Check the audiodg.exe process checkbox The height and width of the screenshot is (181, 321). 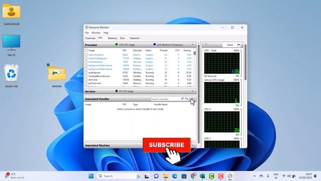coord(86,72)
